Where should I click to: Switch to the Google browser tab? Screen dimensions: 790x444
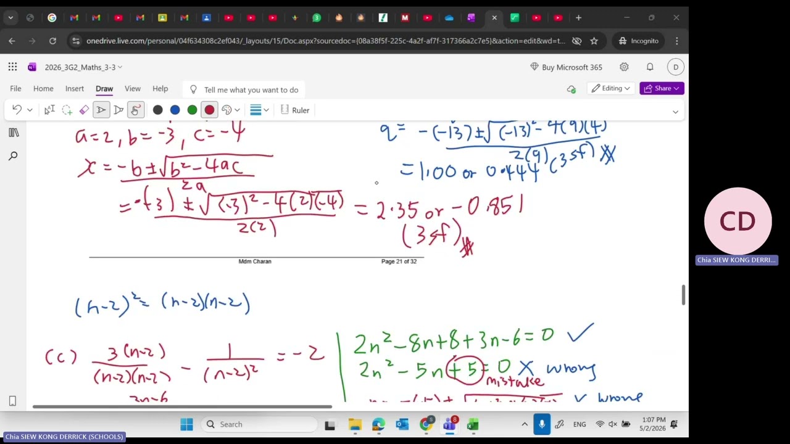tap(52, 18)
